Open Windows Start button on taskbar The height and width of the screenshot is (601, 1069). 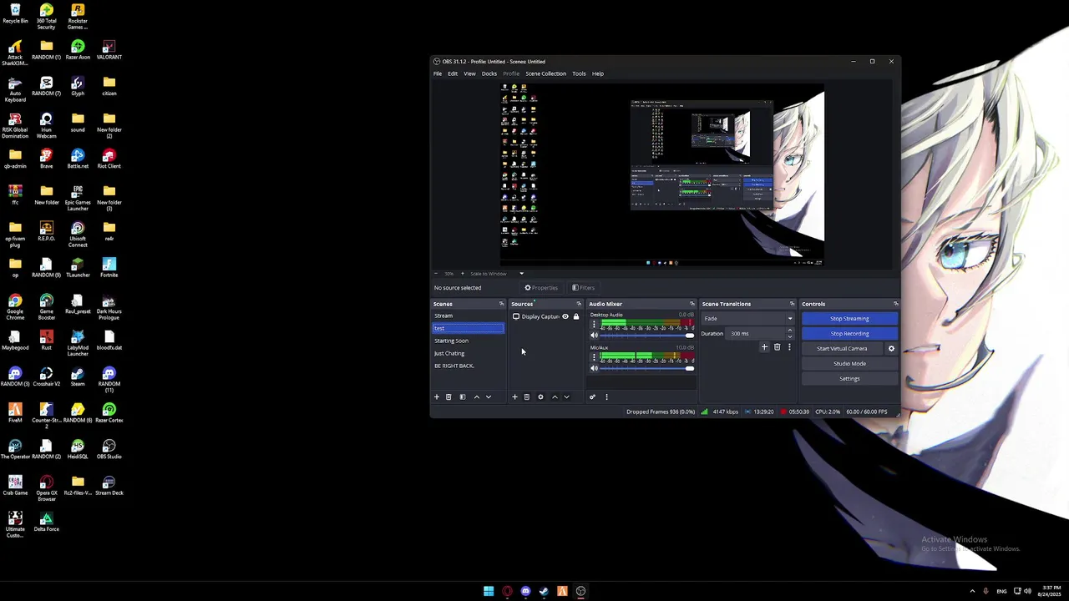point(489,591)
